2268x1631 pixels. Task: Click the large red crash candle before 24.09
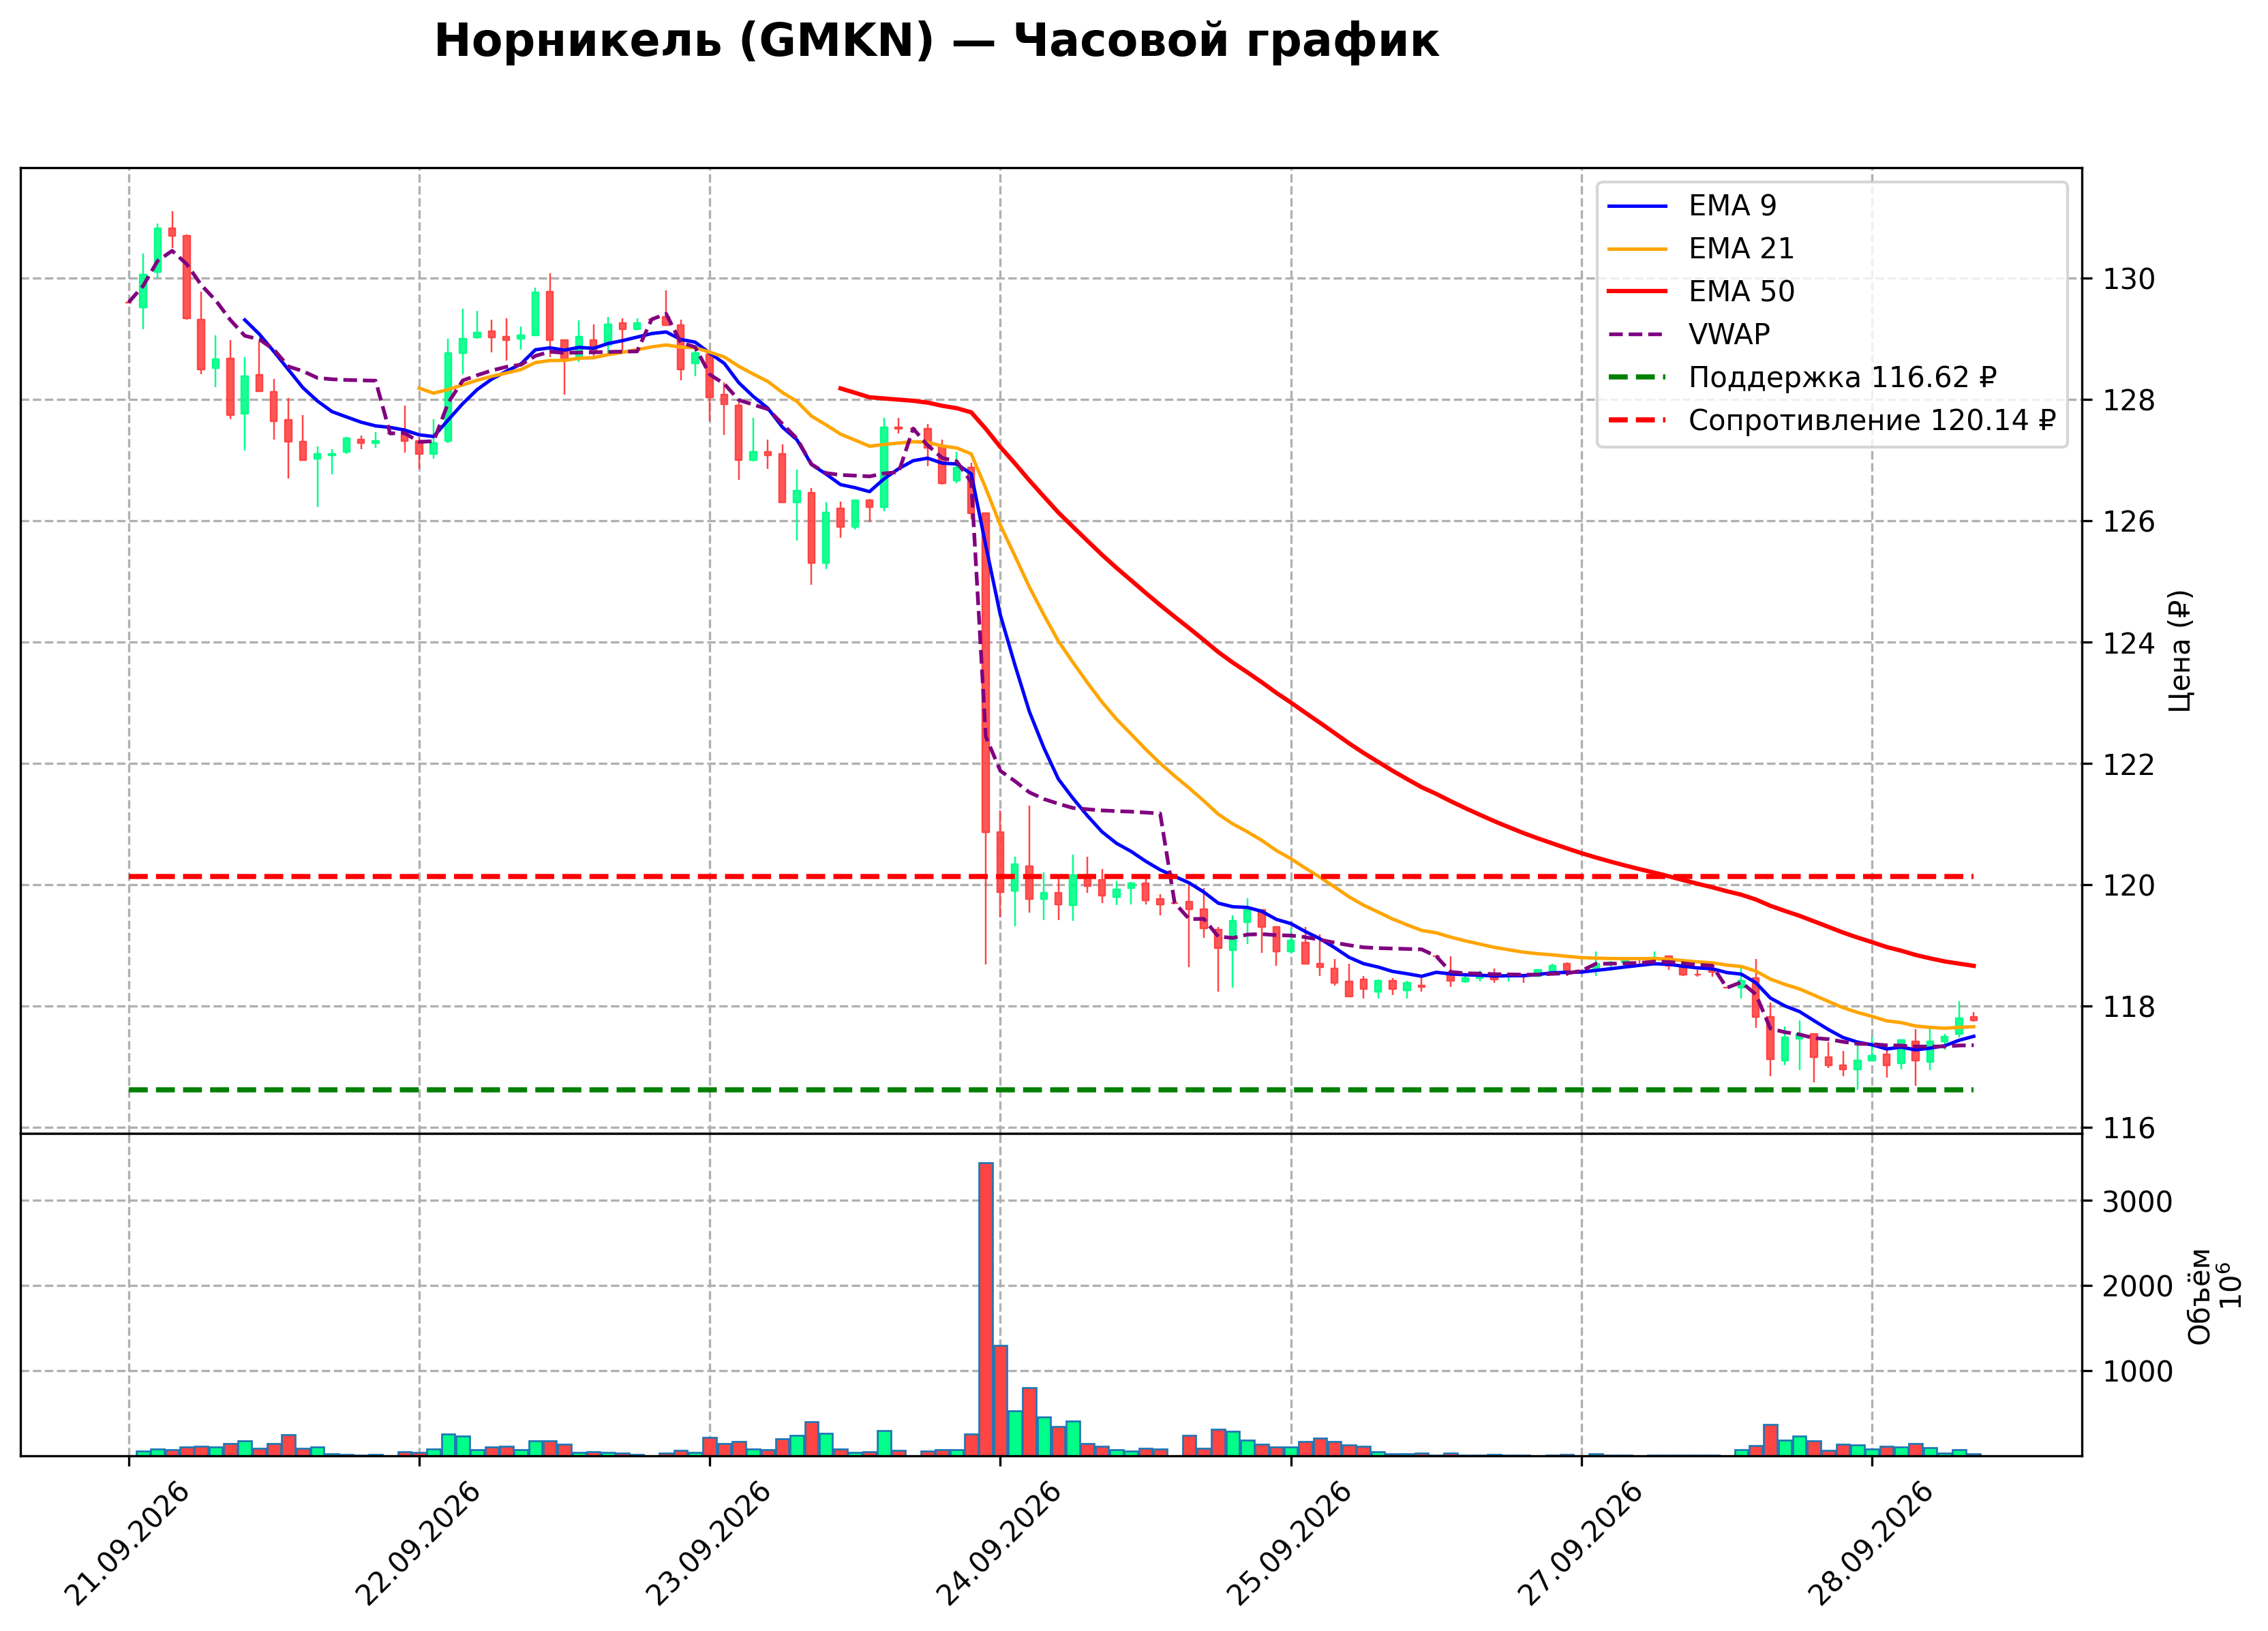click(x=985, y=672)
